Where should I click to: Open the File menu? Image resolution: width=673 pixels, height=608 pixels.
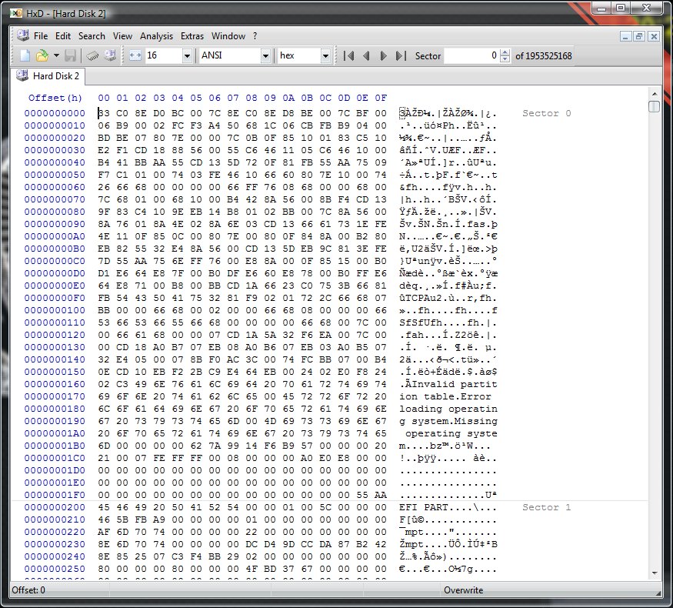41,36
